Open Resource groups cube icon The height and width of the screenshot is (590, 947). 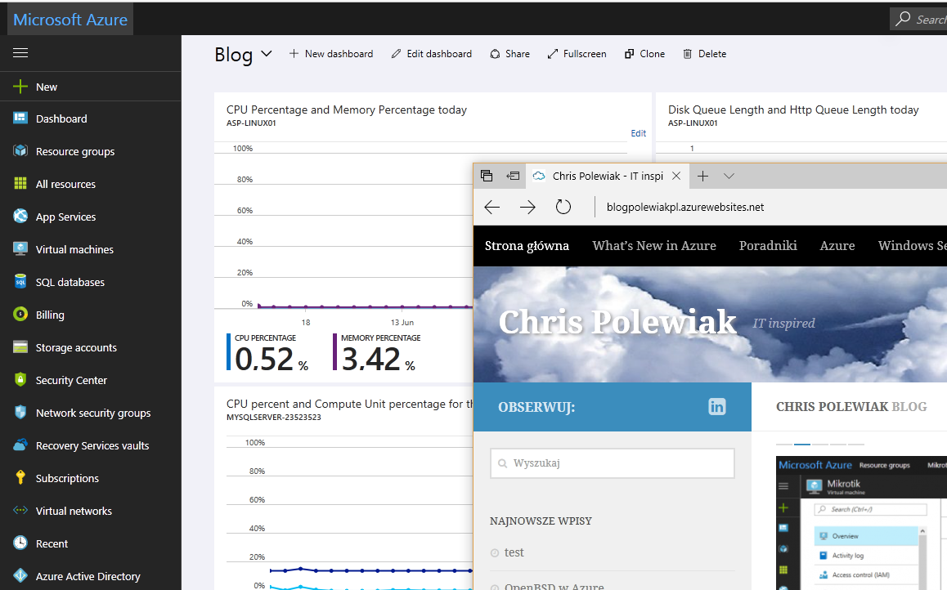(x=20, y=151)
